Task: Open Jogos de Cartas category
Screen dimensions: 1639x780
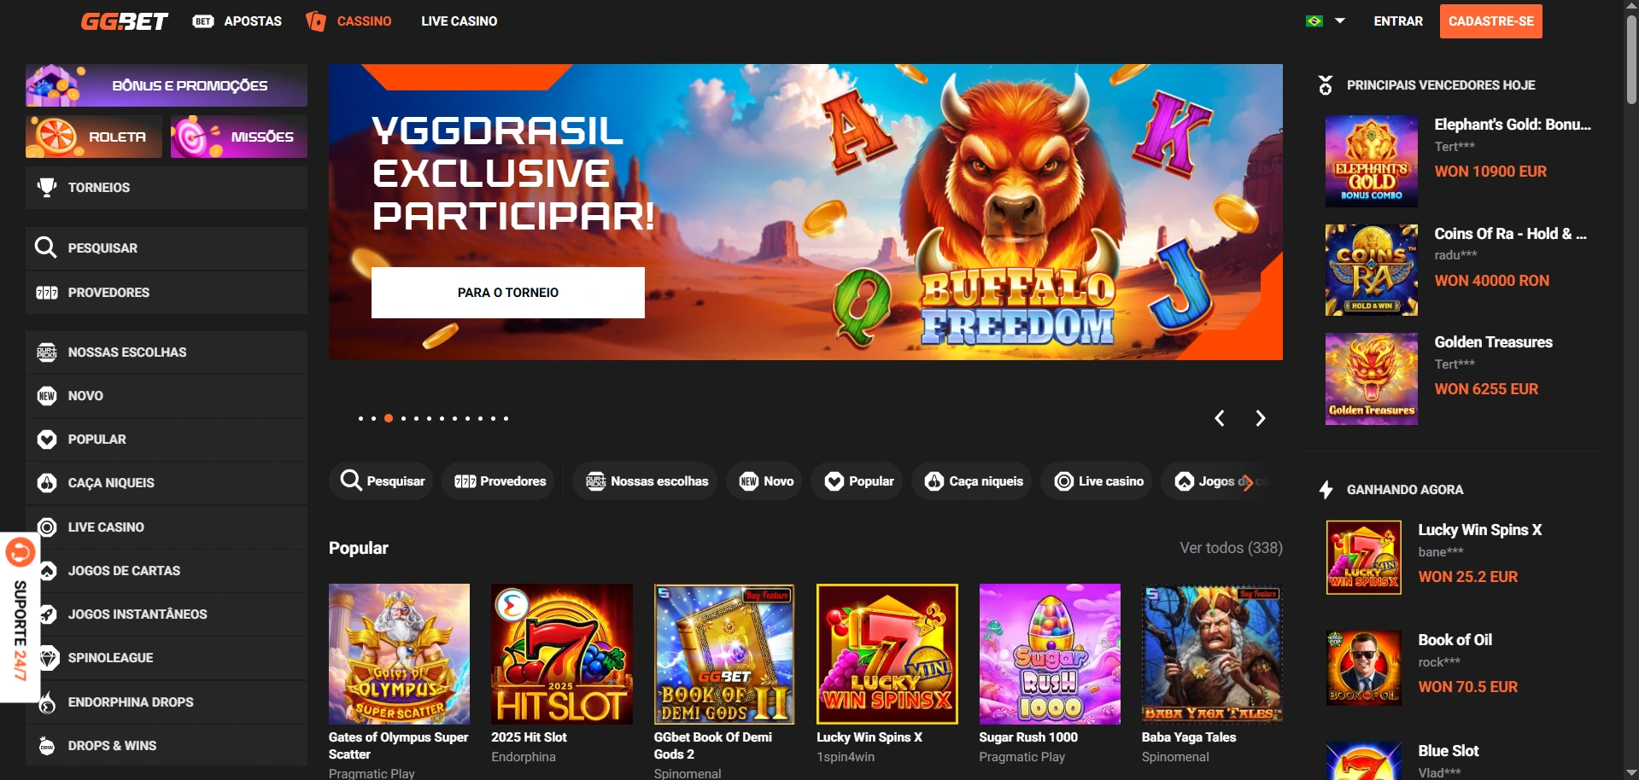Action: click(167, 571)
